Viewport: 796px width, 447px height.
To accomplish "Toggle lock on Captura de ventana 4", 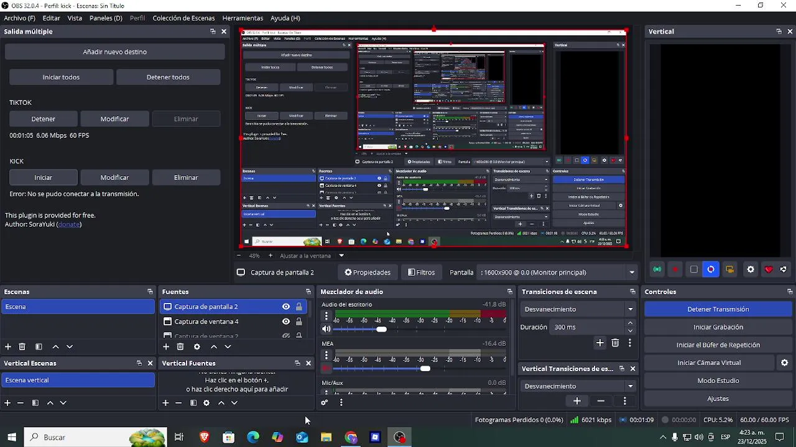I will [299, 322].
